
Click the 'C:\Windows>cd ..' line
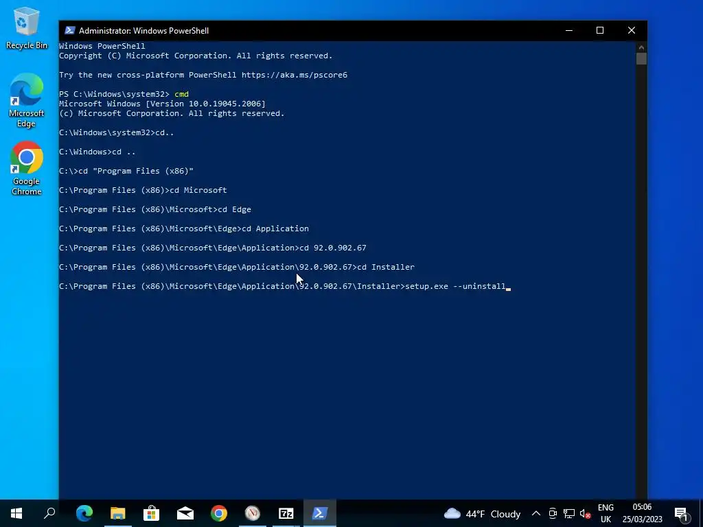tap(97, 152)
